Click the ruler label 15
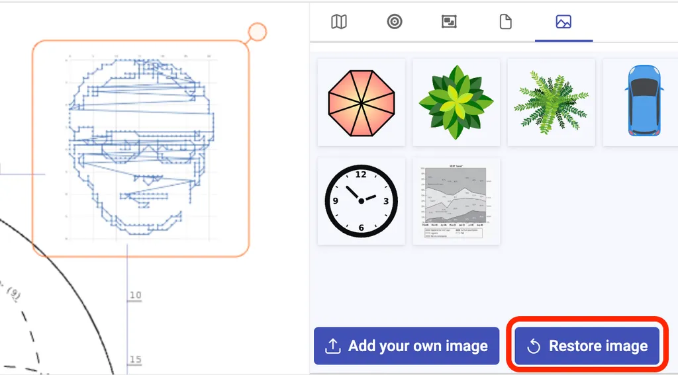The width and height of the screenshot is (678, 375). [x=135, y=360]
